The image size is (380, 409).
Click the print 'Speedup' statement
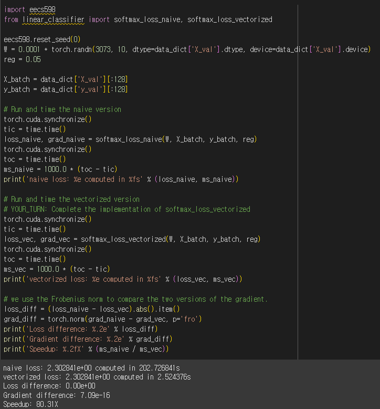pyautogui.click(x=86, y=349)
